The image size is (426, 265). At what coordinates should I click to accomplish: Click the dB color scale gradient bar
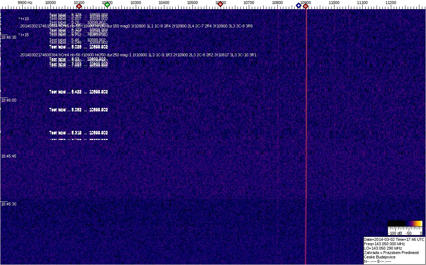tap(405, 223)
